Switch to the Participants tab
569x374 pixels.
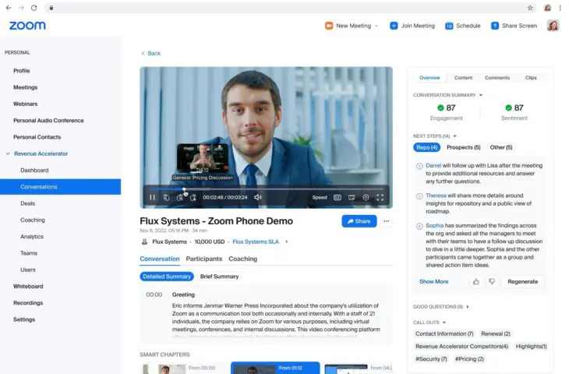(x=203, y=259)
